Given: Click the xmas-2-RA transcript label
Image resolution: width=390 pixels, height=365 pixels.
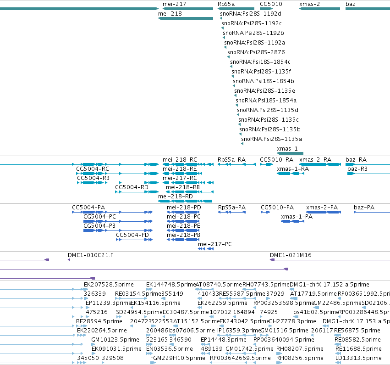Looking at the screenshot, I should pyautogui.click(x=315, y=160).
